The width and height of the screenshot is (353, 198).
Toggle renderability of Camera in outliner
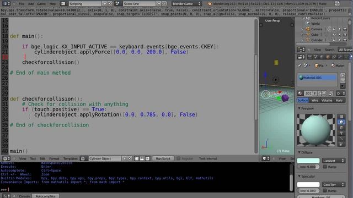(x=345, y=29)
